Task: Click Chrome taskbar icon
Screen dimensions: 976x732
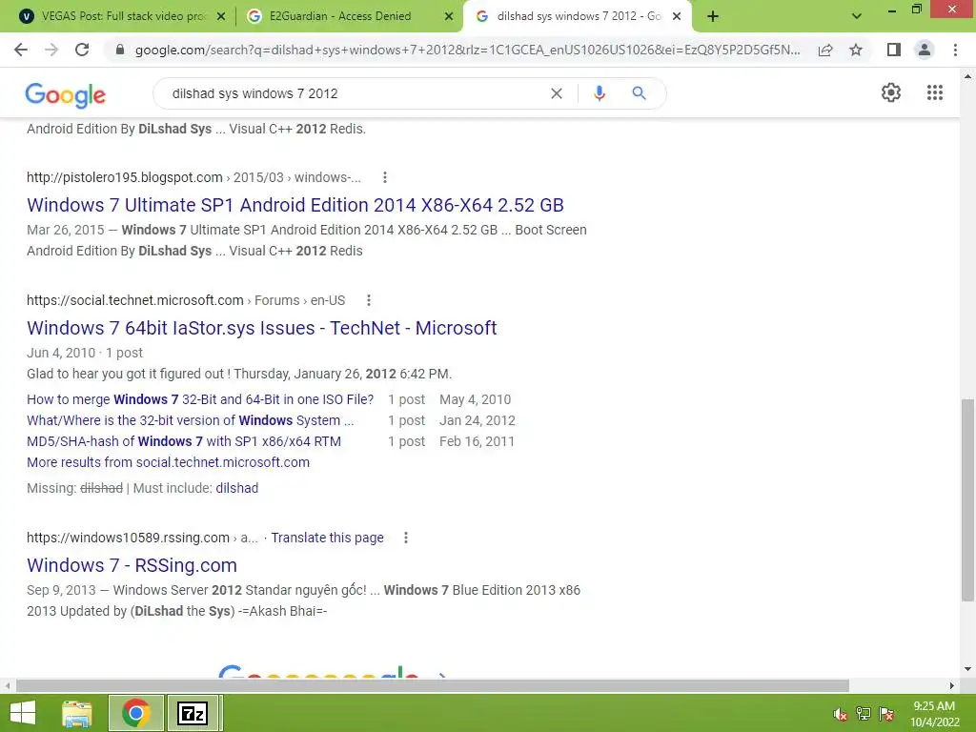Action: tap(135, 713)
